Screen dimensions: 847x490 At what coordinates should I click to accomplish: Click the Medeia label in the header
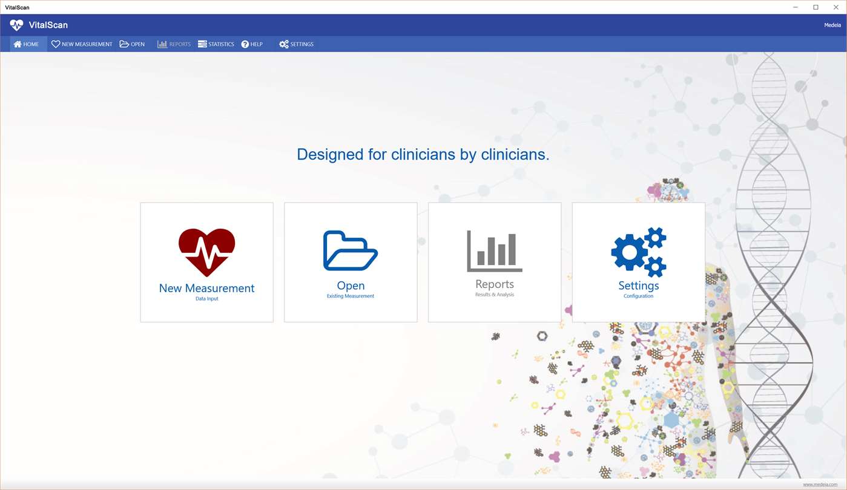pos(832,25)
